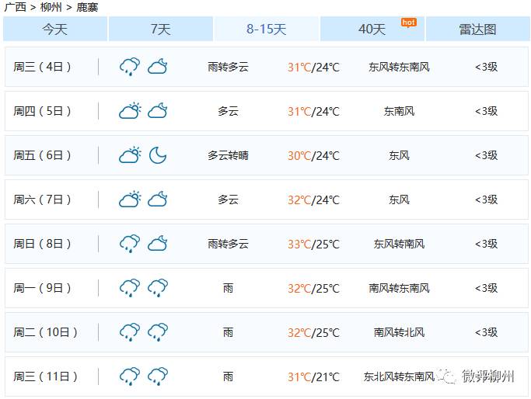This screenshot has width=531, height=399.
Task: Click daytime rain icon for 周日 8日
Action: tap(130, 244)
